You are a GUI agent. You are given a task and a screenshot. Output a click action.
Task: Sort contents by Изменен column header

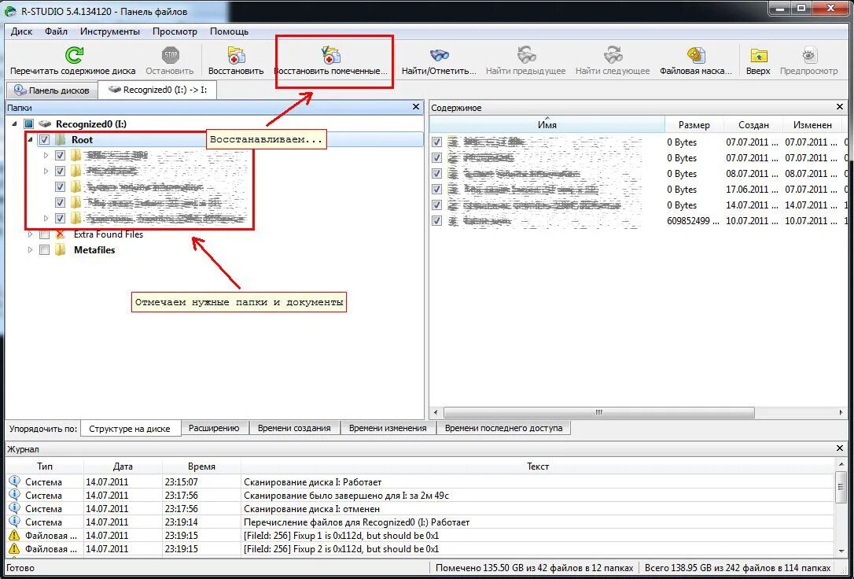point(812,125)
